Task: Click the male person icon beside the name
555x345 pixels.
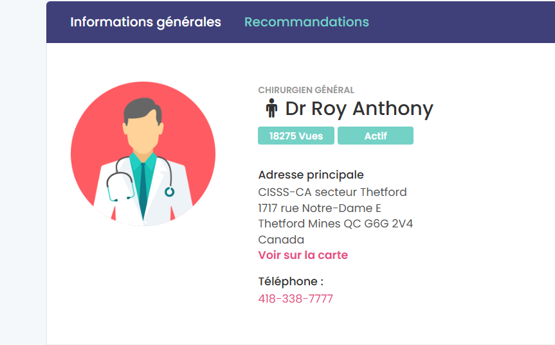Action: [271, 109]
